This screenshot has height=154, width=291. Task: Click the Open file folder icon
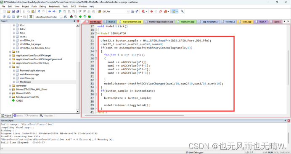pos(9,11)
